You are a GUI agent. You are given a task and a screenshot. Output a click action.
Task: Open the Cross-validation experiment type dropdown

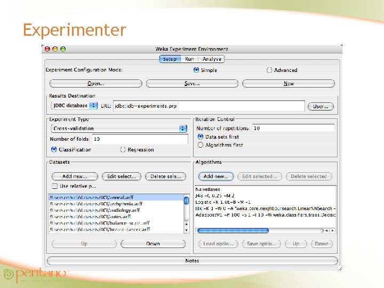pyautogui.click(x=119, y=129)
